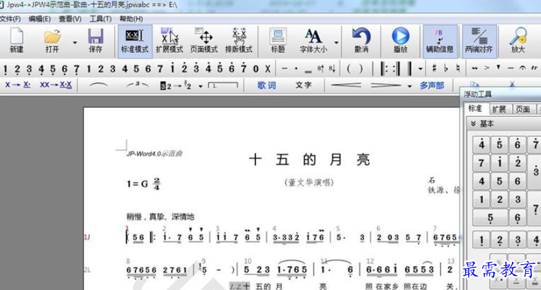Click the 歌词 (lyrics) button
541x290 pixels.
point(267,85)
